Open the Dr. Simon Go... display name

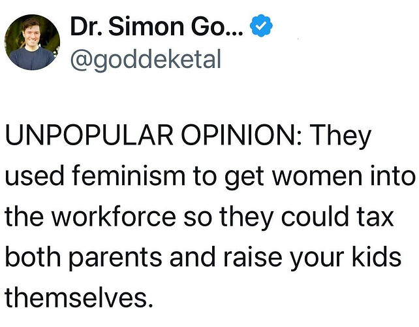click(157, 26)
